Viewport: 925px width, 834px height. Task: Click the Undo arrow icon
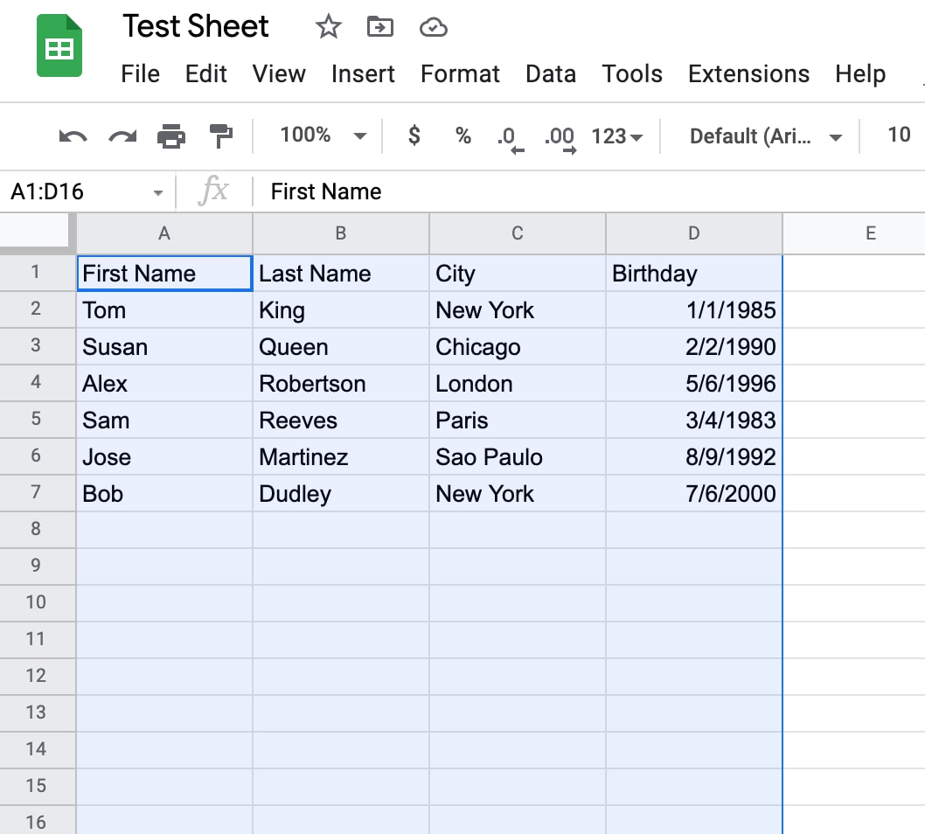pyautogui.click(x=73, y=137)
